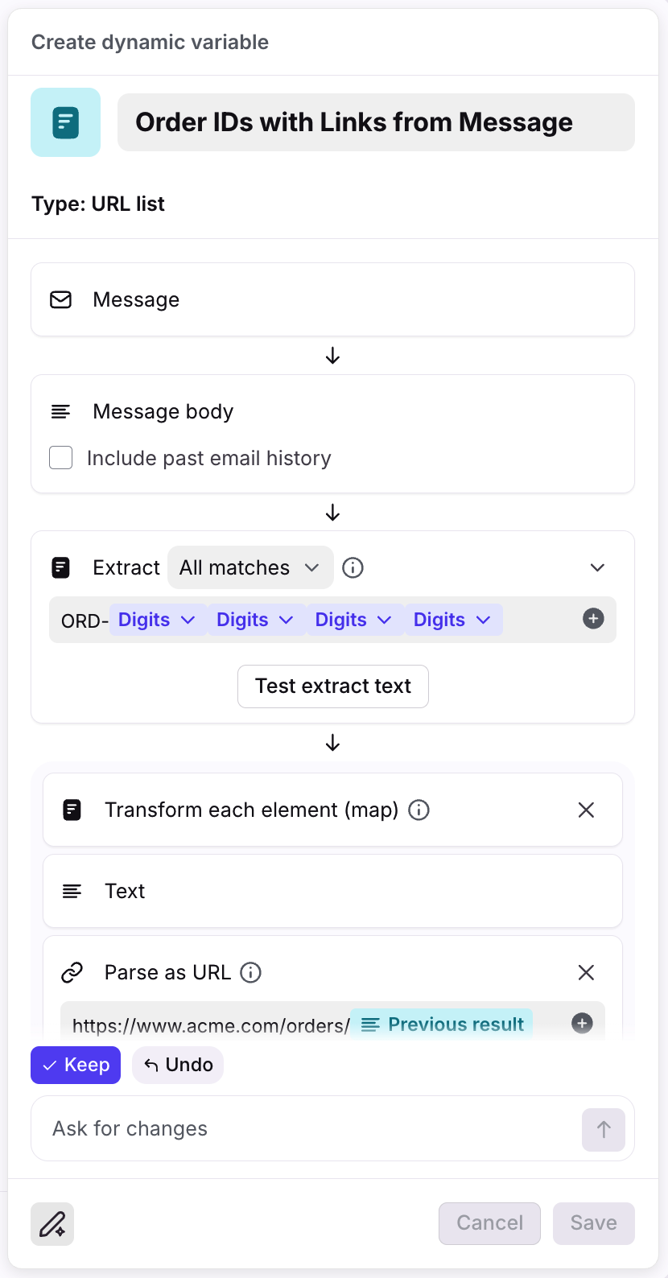Open the first Digits token dropdown
The image size is (668, 1278).
tap(157, 620)
